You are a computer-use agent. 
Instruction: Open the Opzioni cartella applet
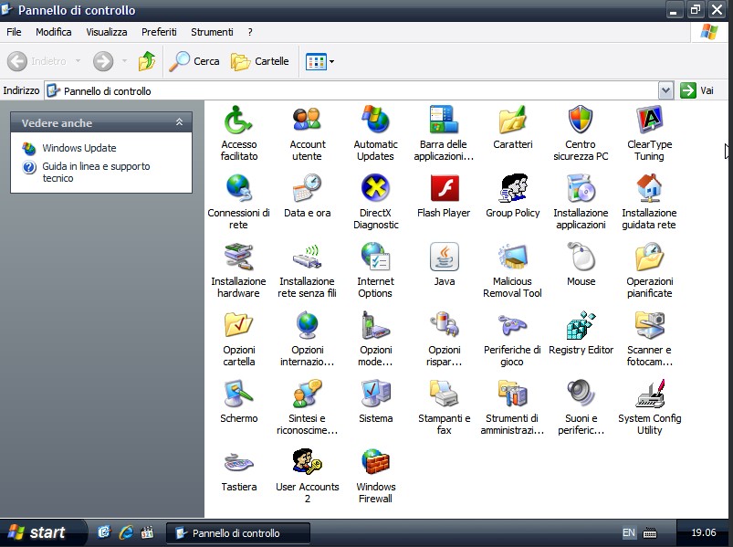point(238,339)
